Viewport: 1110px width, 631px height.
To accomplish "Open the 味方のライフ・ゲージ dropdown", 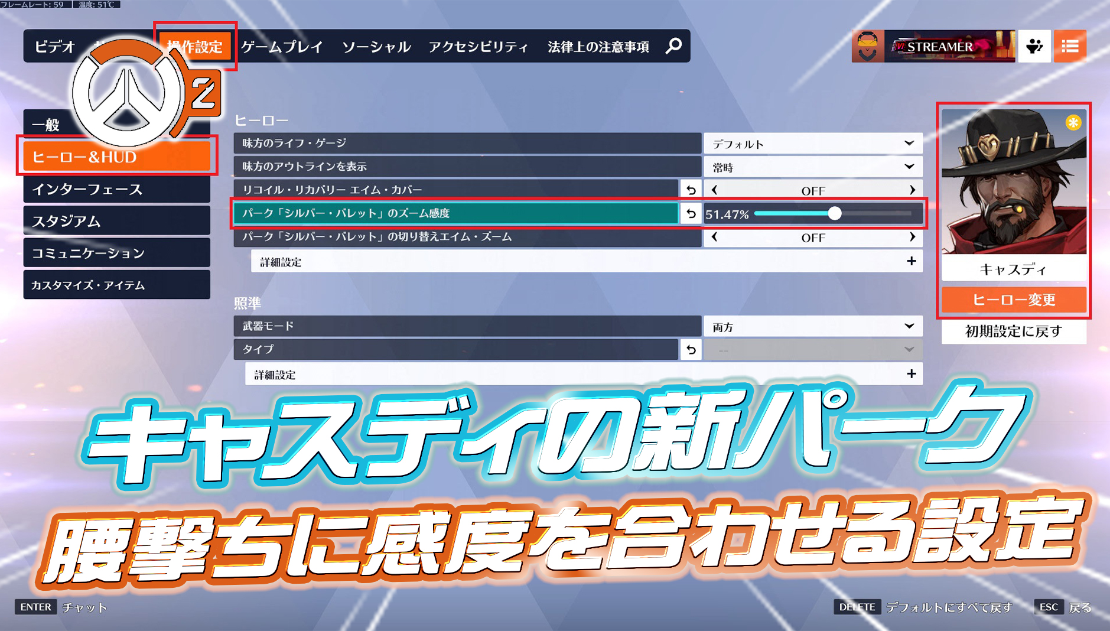I will tap(813, 142).
